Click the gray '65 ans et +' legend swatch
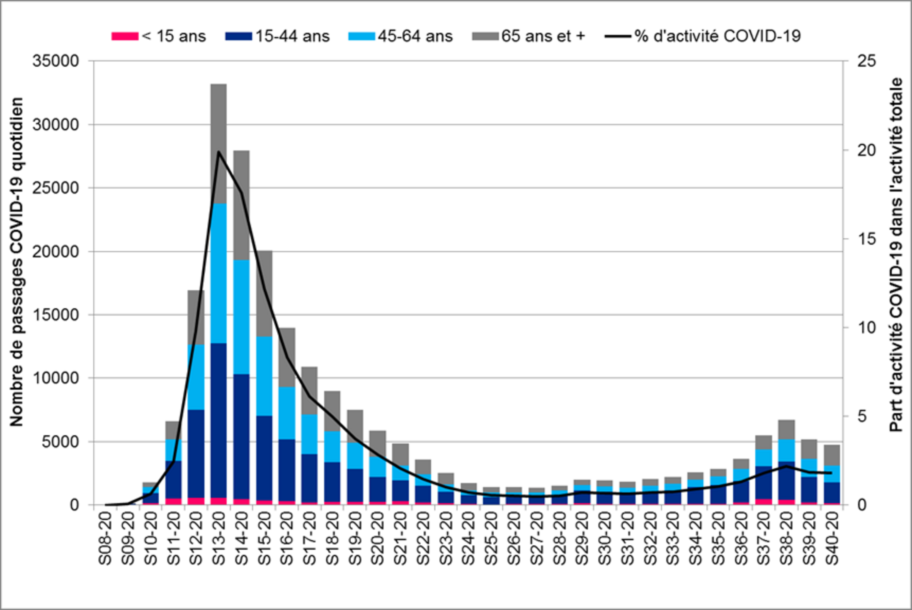 click(485, 36)
